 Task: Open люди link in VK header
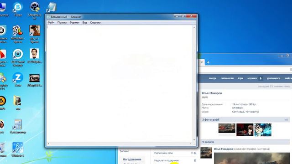tap(213, 78)
